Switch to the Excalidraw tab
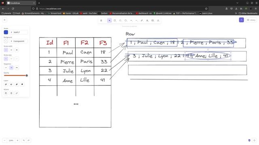259x145 pixels. pos(21,3)
